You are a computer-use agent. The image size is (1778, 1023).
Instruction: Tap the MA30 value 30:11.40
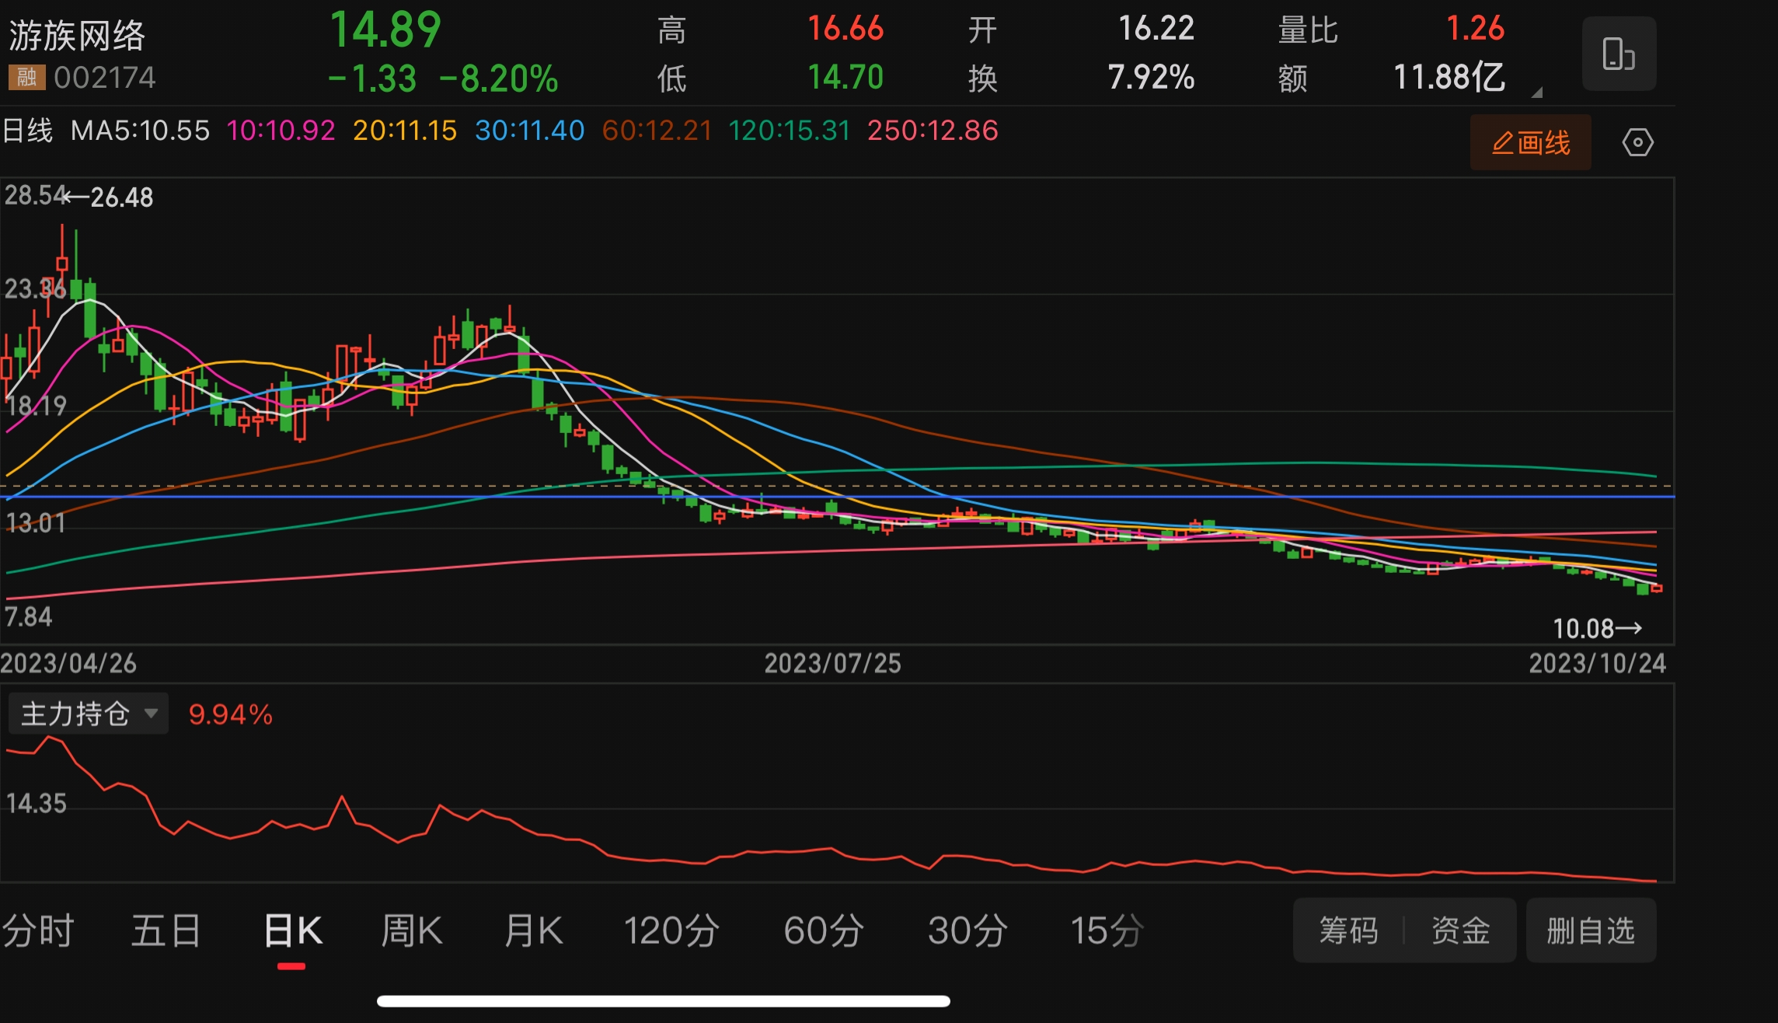[x=529, y=131]
